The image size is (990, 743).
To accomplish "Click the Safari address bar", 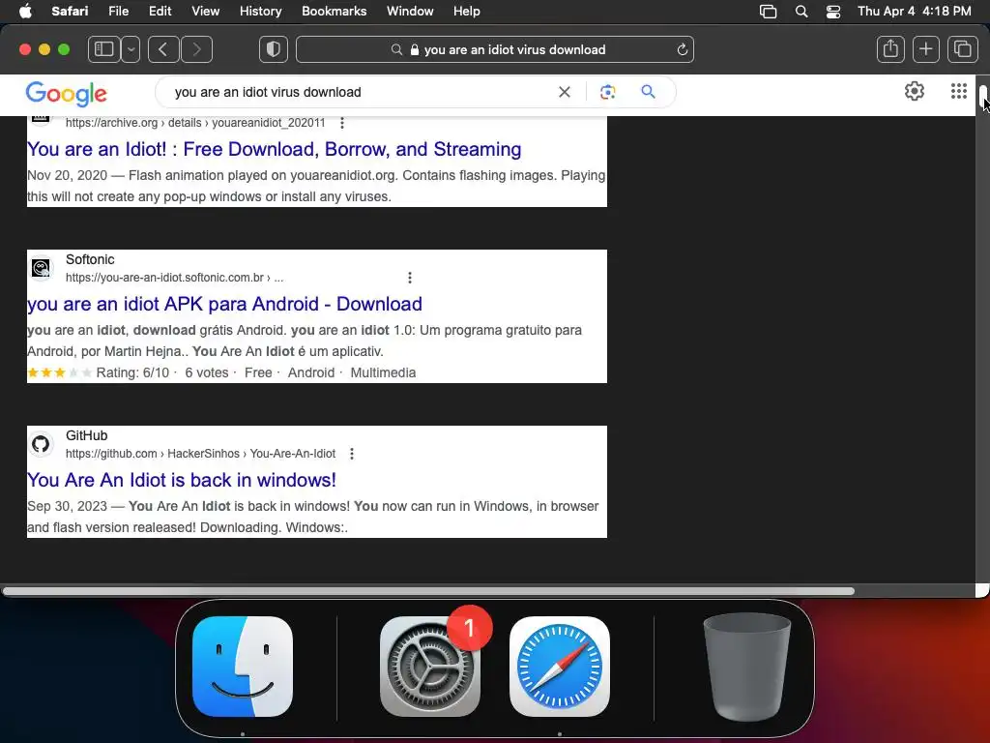I will coord(495,49).
